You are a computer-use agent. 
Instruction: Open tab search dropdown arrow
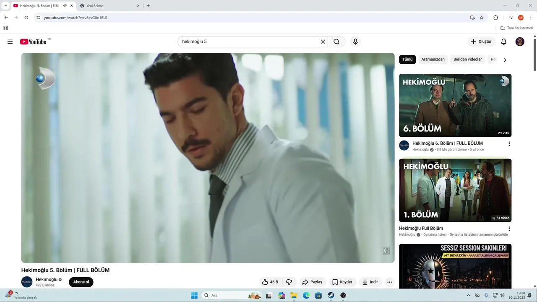[5, 6]
